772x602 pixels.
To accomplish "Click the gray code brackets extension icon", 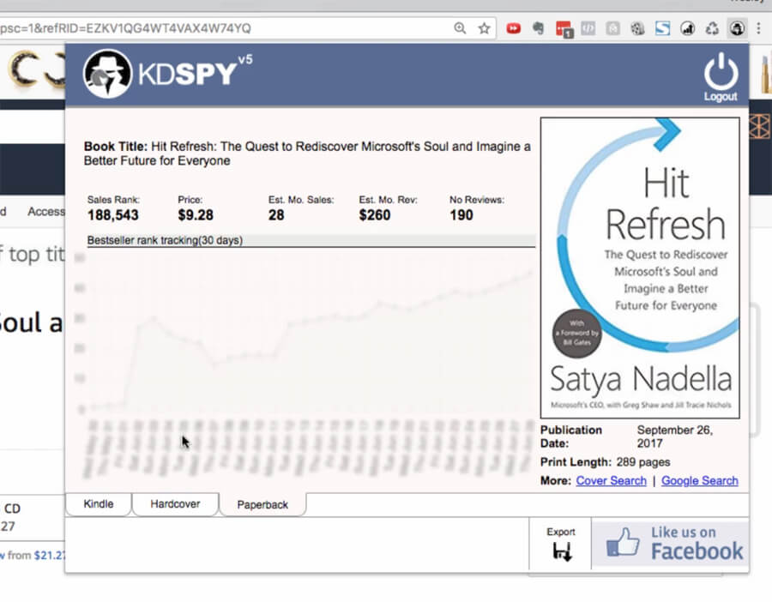I will 588,28.
